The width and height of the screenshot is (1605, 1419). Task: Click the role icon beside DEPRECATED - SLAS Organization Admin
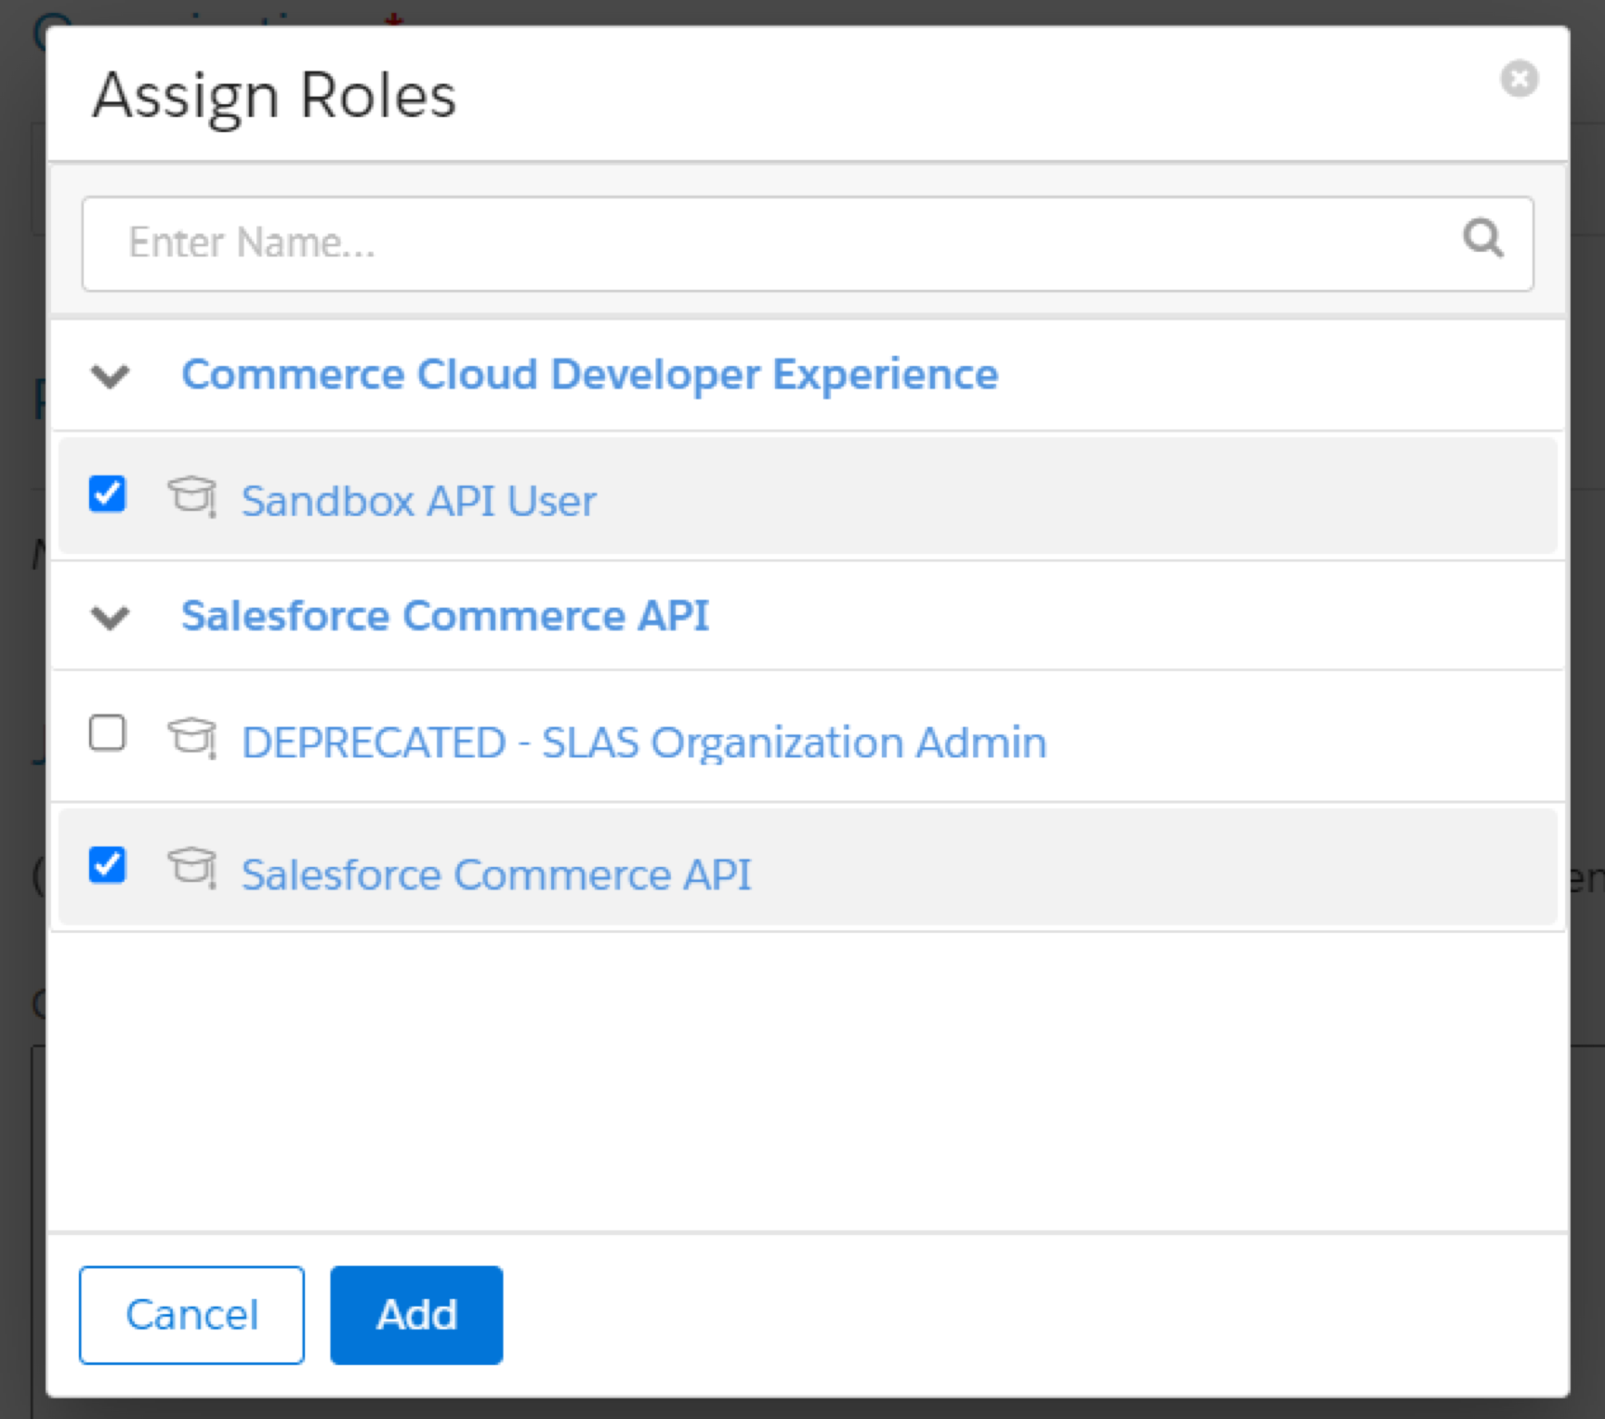pos(192,738)
